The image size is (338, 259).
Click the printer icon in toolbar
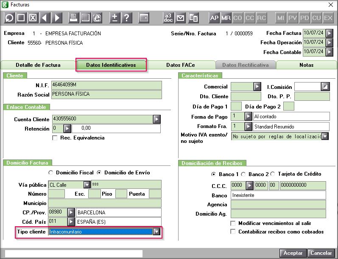[73, 18]
